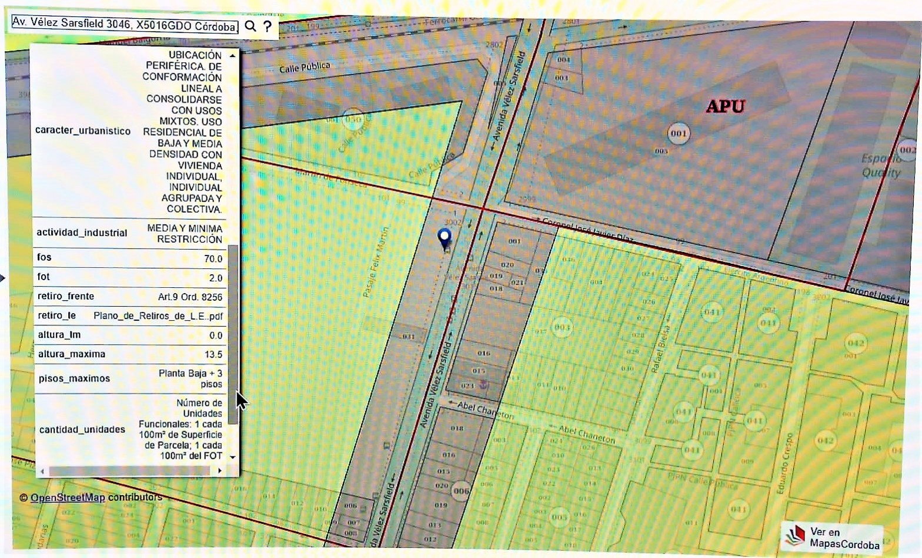Select the circled 006 block marker
922x558 pixels.
click(461, 490)
